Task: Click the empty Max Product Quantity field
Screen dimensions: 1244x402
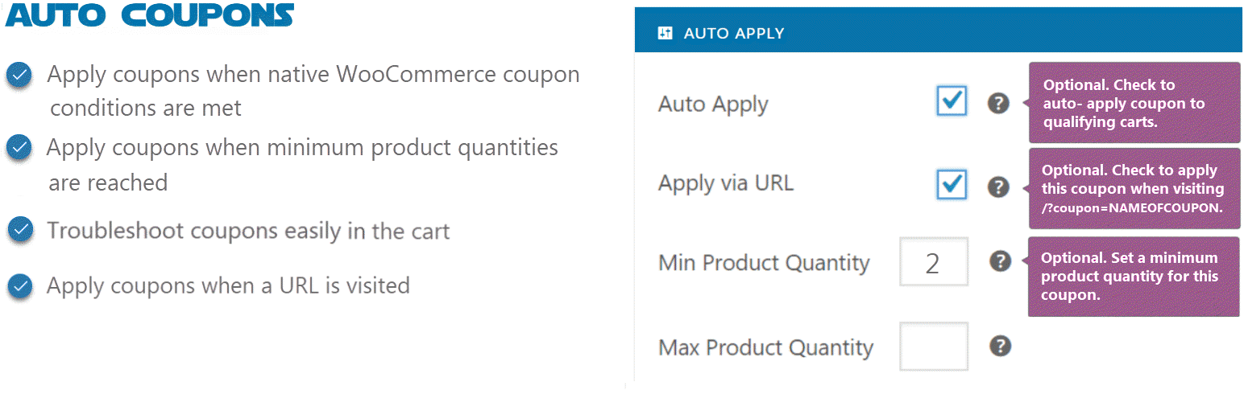Action: click(x=934, y=347)
